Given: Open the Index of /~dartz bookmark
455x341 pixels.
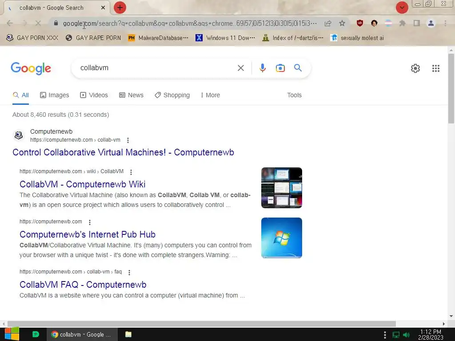Looking at the screenshot, I should (292, 38).
